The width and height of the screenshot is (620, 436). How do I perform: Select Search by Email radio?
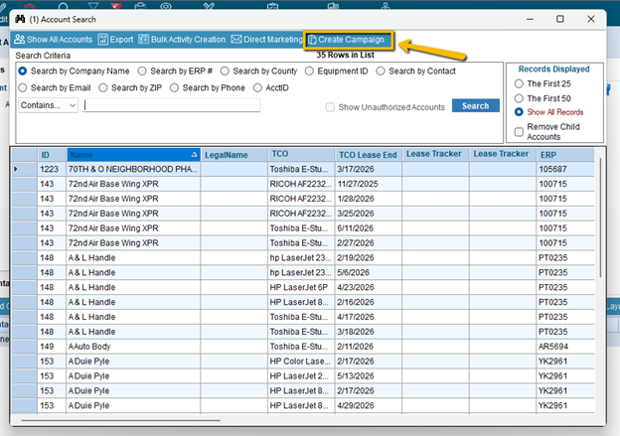(23, 87)
